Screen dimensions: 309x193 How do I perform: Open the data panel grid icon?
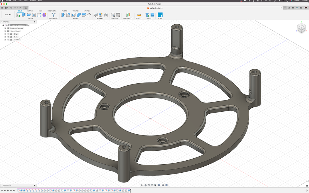(2, 8)
